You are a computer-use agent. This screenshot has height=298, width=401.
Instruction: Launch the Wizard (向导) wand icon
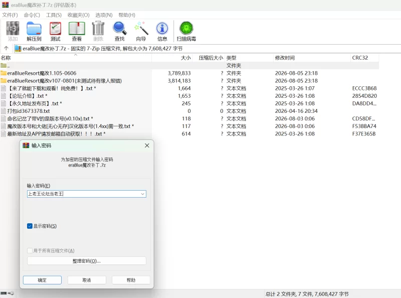[x=141, y=29]
